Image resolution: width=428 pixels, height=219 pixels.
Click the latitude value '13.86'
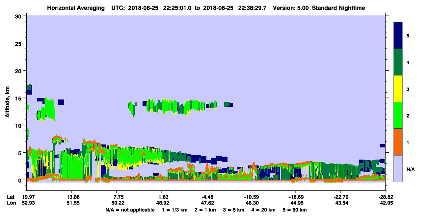click(72, 197)
